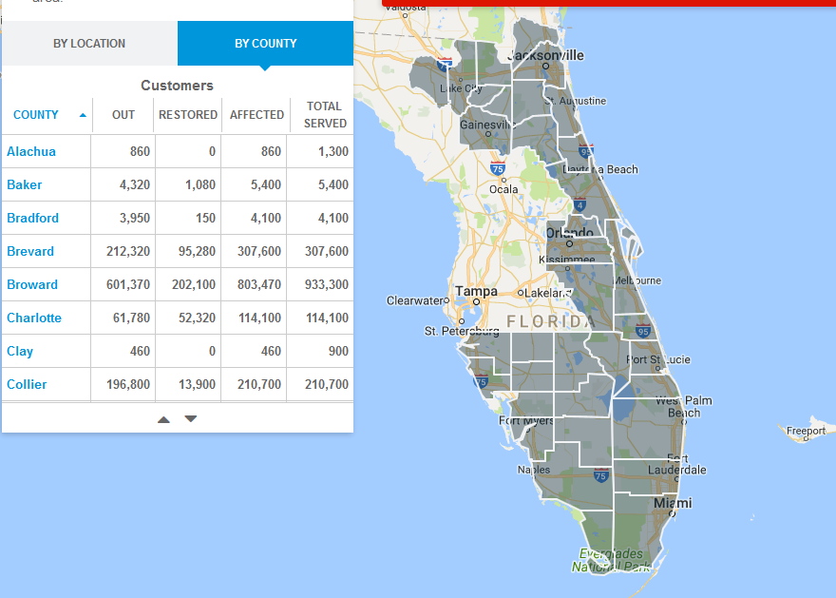Click the Naples label on the map

click(x=534, y=470)
